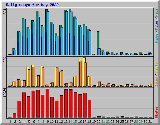Click day 5 on the x-axis
The image size is (160, 125).
pos(29,122)
